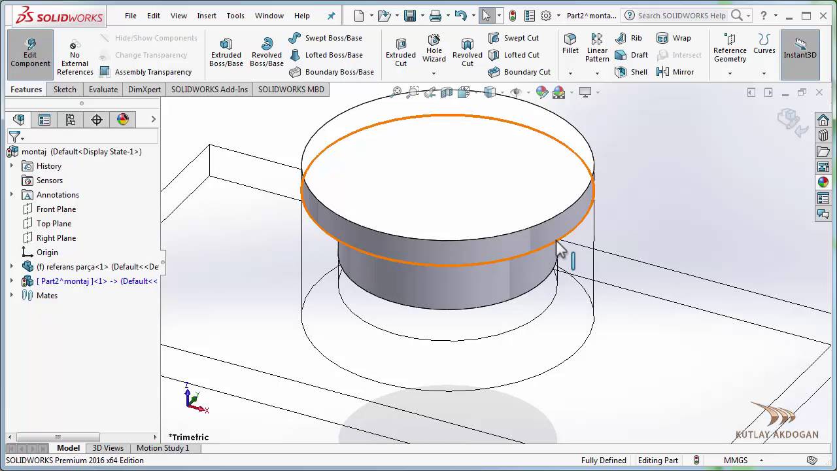The height and width of the screenshot is (471, 837).
Task: Open Edit Appearance in view toolbar
Action: pos(542,92)
